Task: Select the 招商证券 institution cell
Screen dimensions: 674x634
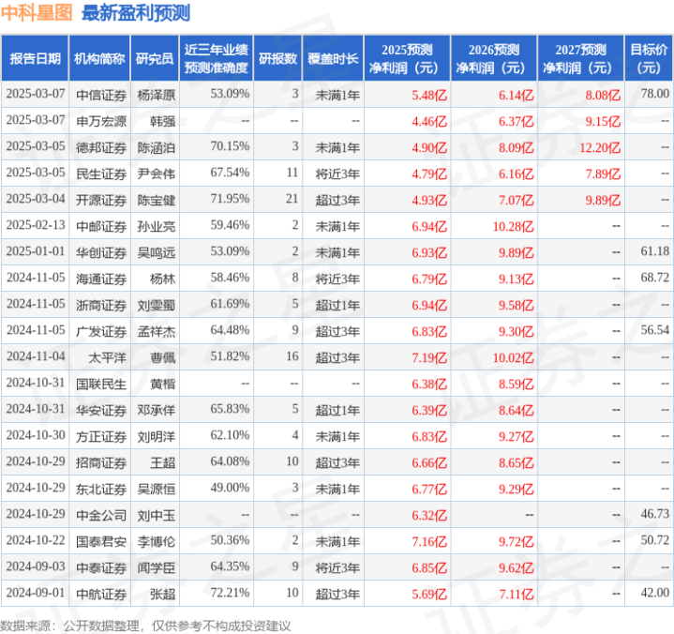Action: 101,462
